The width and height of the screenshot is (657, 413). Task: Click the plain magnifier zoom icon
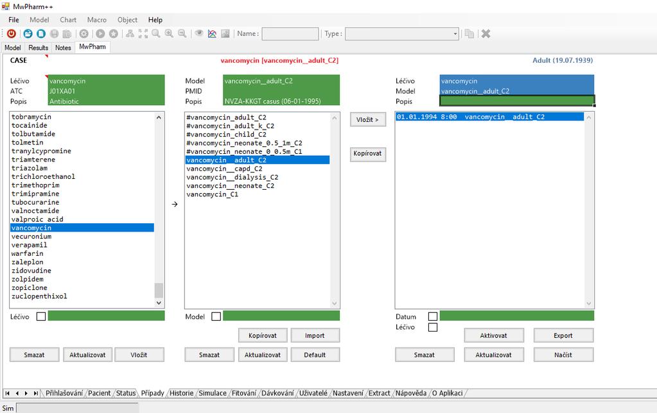click(x=156, y=33)
